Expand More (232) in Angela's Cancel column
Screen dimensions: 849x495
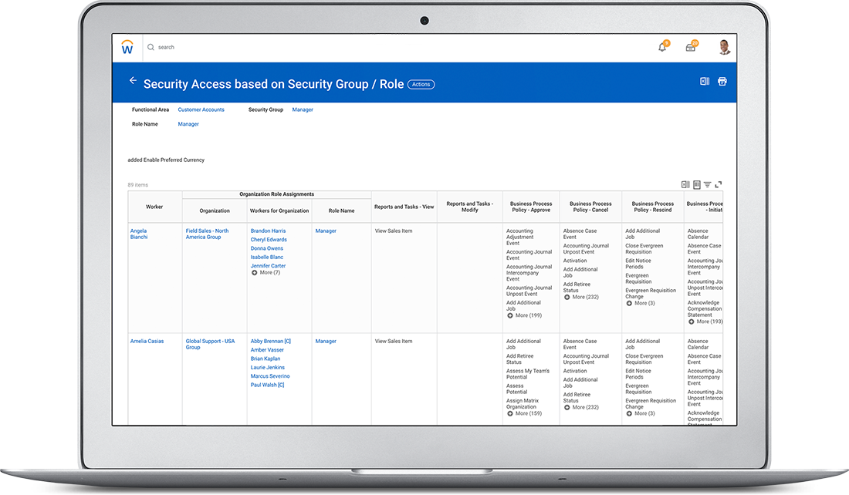click(x=581, y=297)
